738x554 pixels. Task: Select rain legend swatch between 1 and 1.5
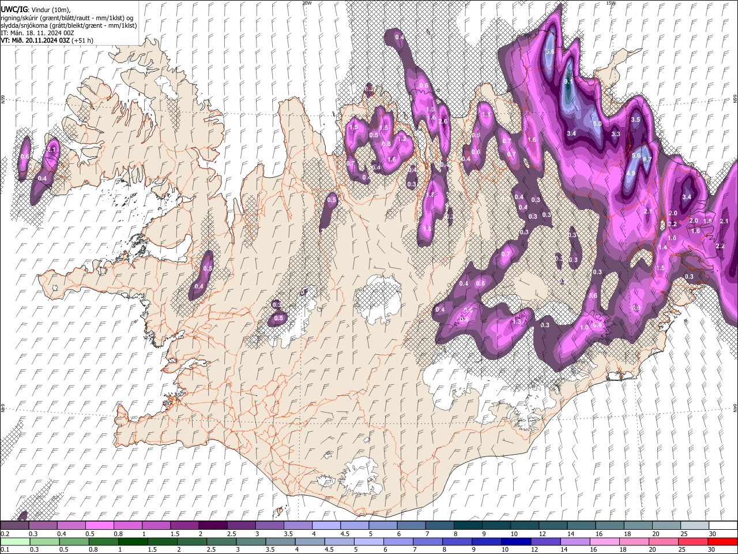tap(133, 541)
